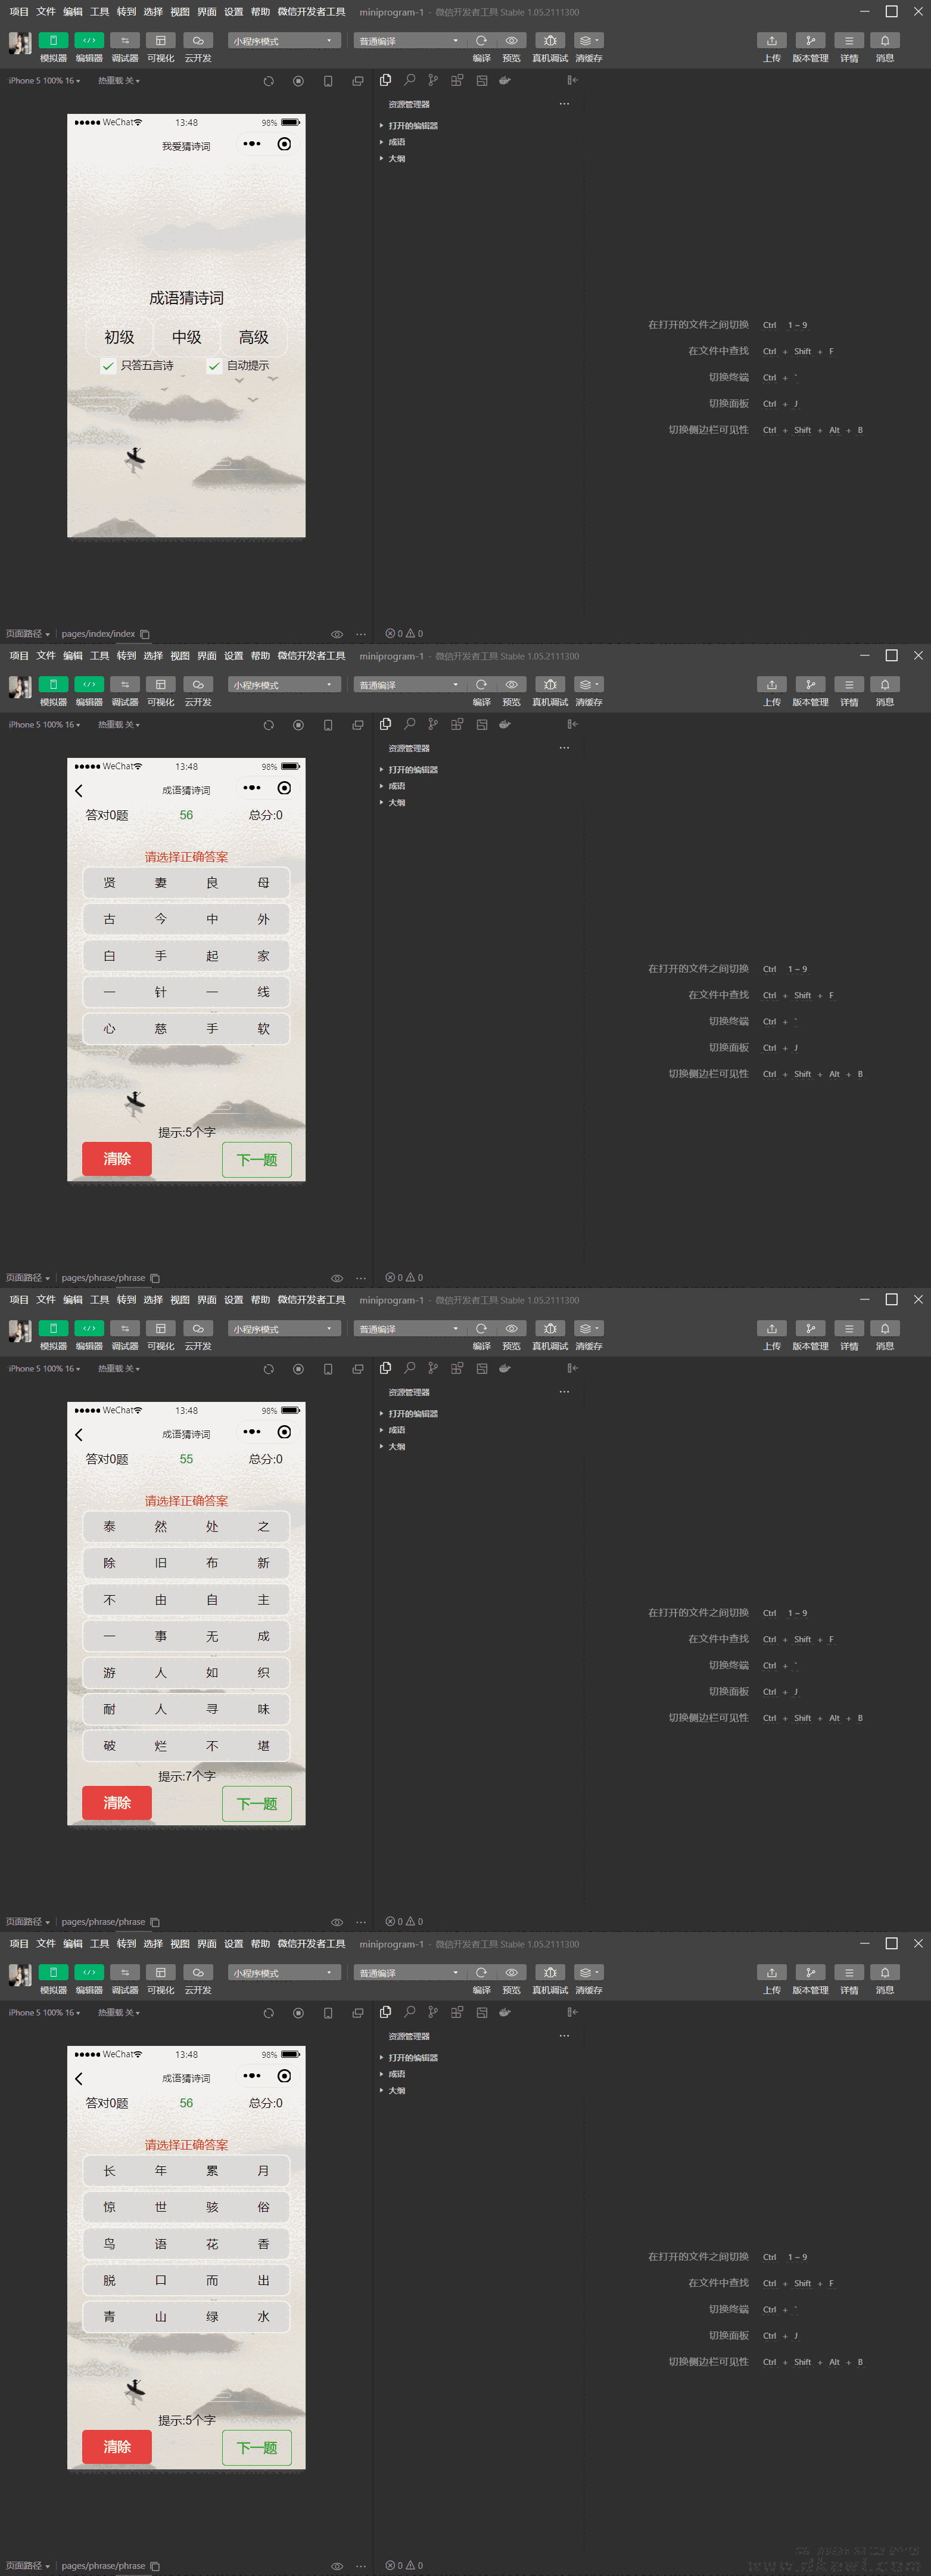The image size is (931, 2576).
Task: Open capsule ••• menu on 我爱猜诗词 page
Action: pos(252,144)
